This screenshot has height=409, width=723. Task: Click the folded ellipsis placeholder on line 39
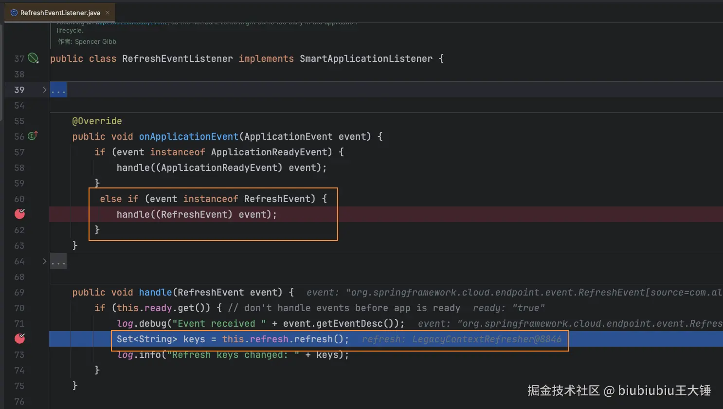pos(58,90)
